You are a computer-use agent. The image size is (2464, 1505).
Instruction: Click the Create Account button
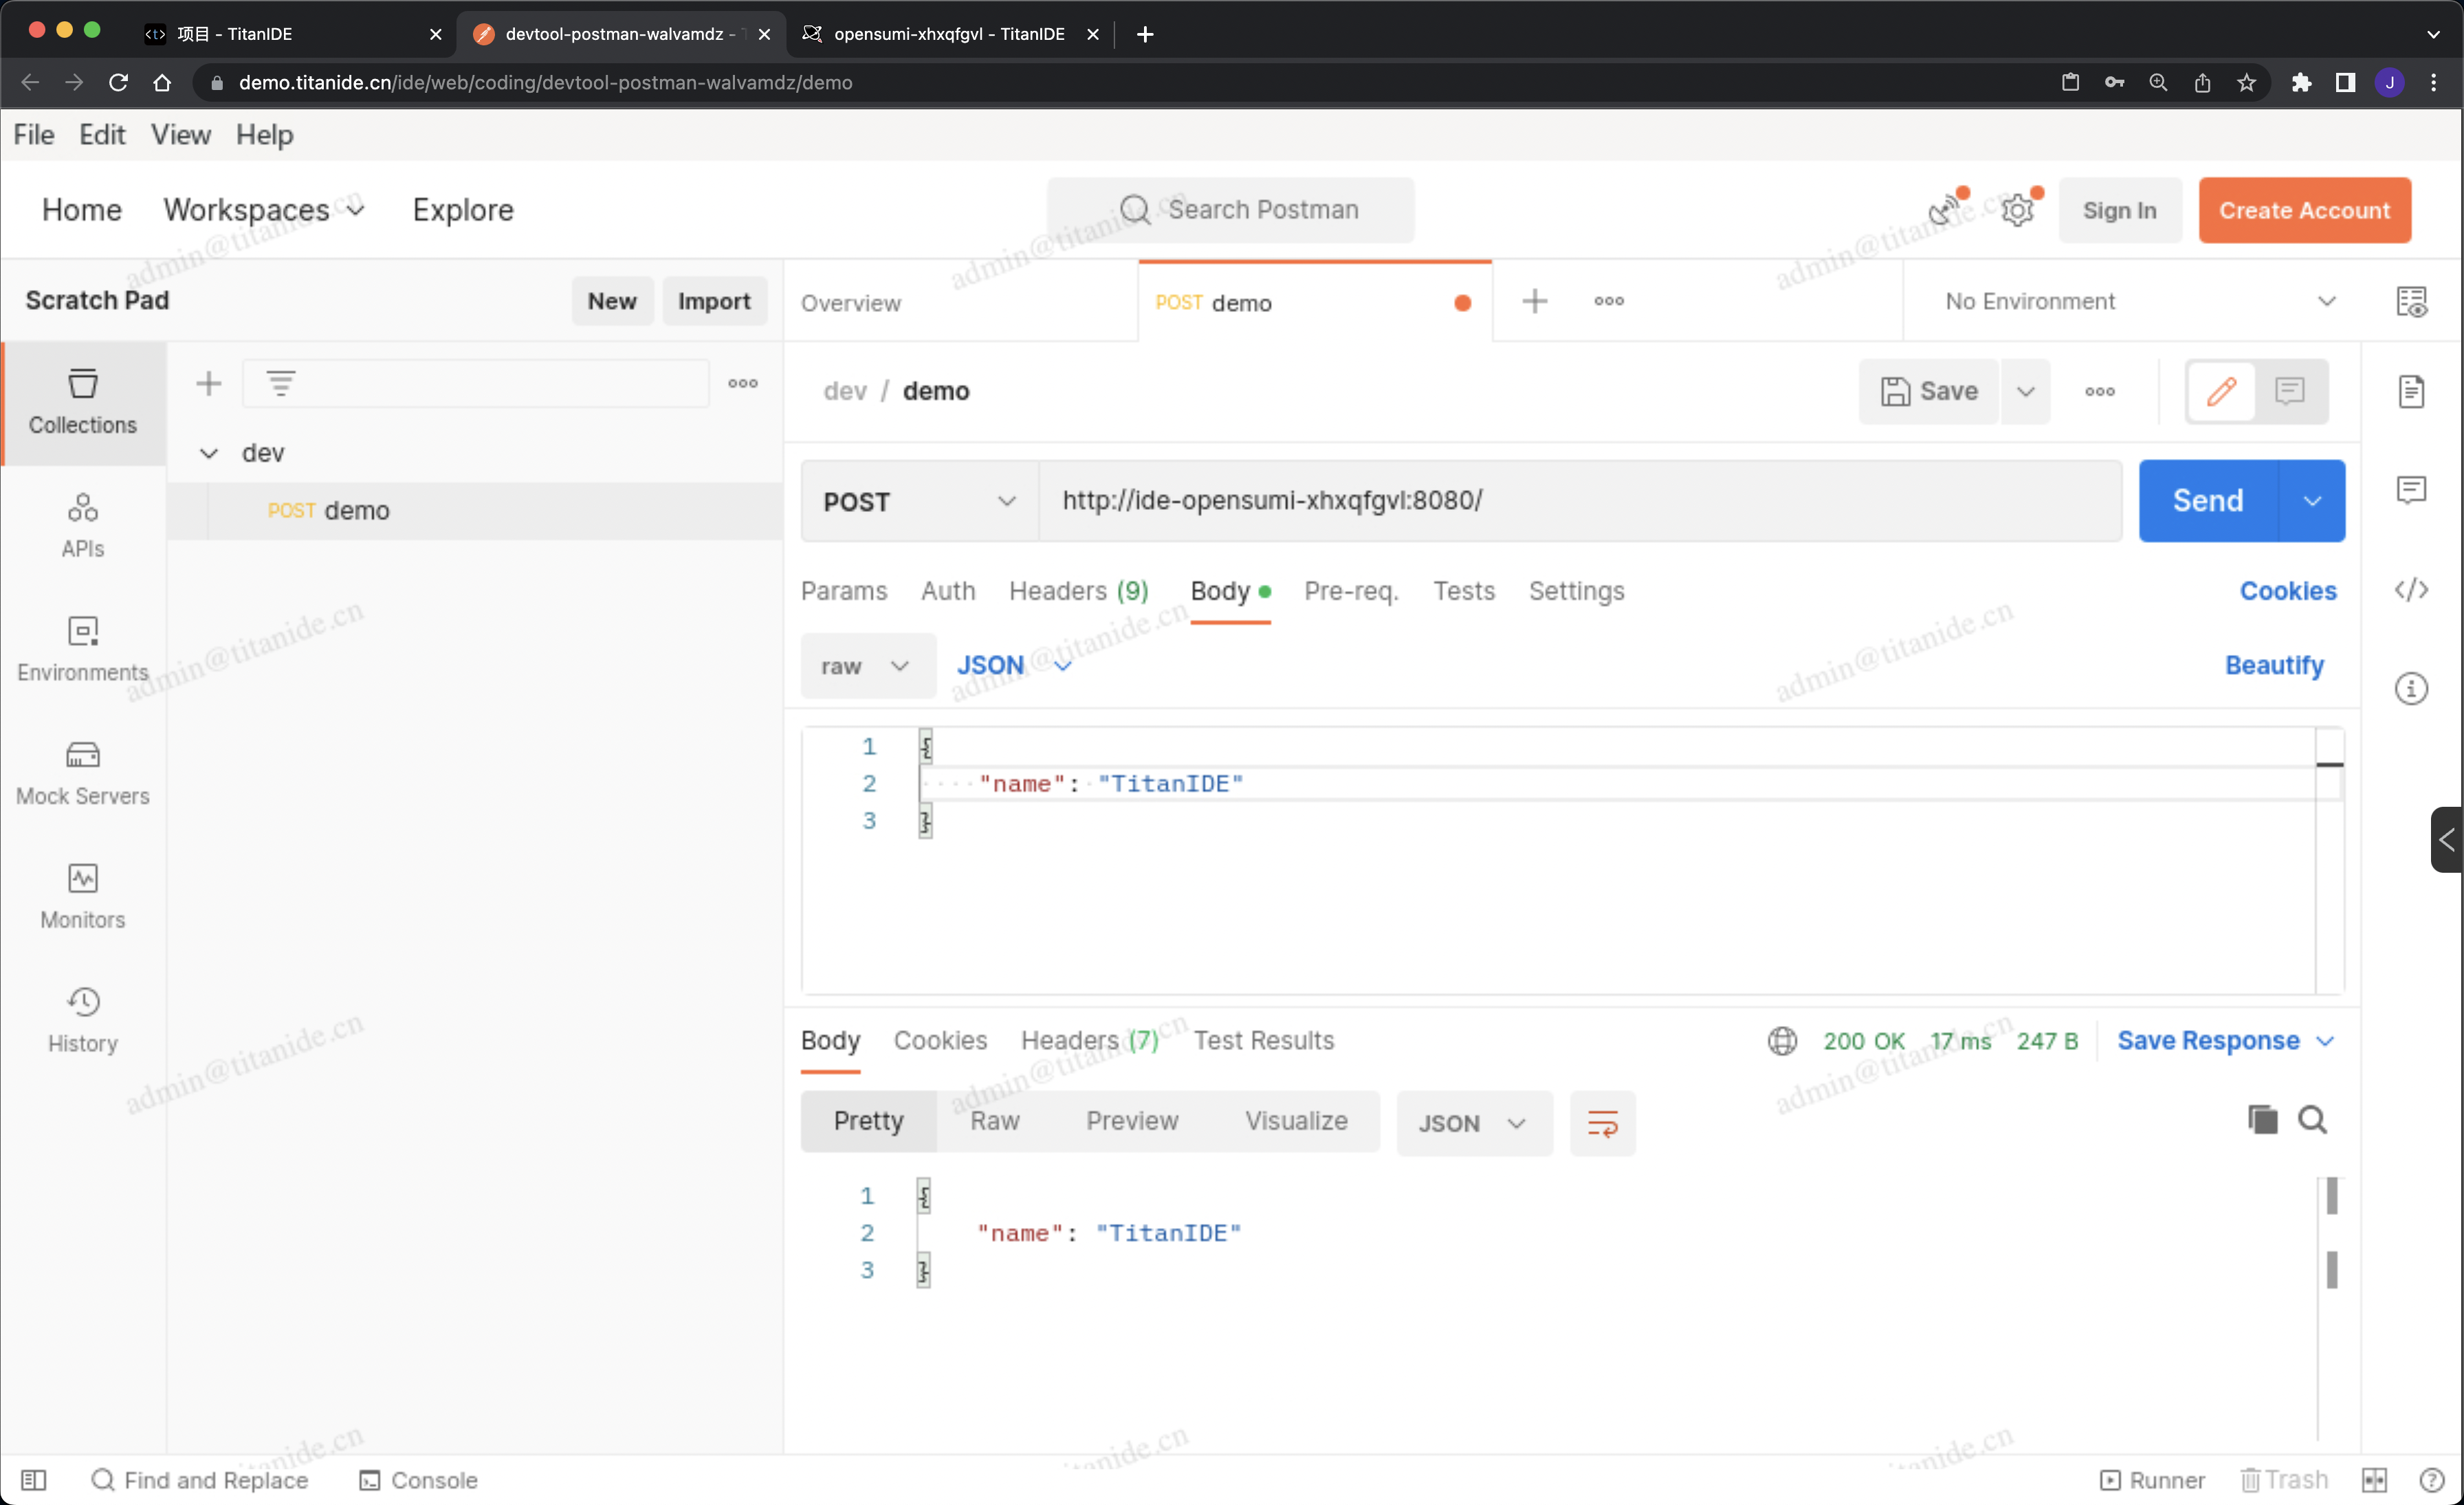[2305, 211]
